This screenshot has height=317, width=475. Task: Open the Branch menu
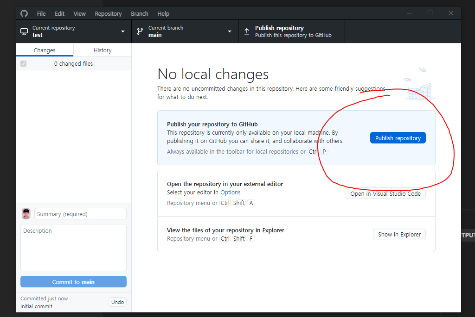pos(139,13)
